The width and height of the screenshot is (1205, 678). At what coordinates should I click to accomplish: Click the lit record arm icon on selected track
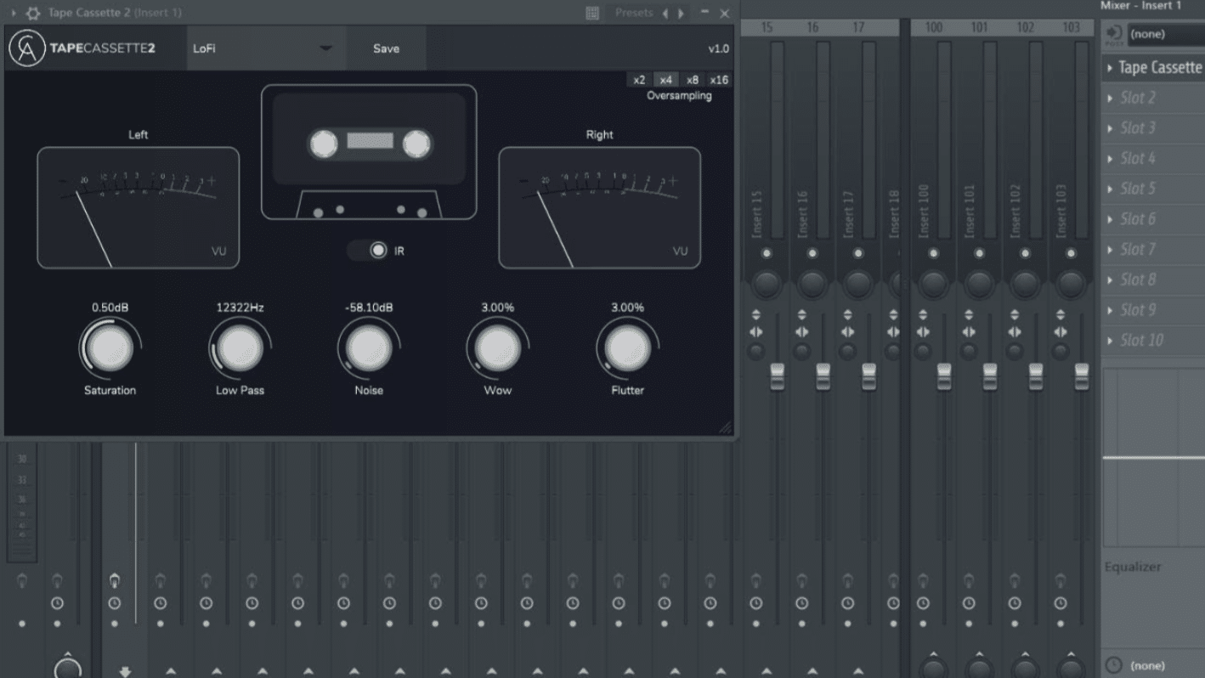click(x=114, y=581)
